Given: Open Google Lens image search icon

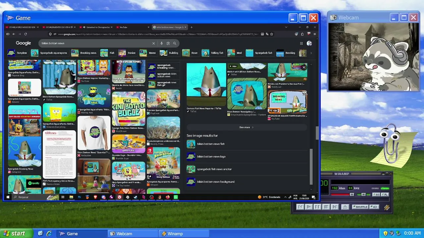Looking at the screenshot, I should [x=168, y=43].
